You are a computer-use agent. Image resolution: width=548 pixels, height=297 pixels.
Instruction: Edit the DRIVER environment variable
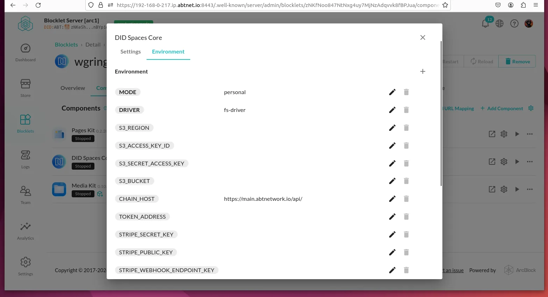(x=392, y=110)
